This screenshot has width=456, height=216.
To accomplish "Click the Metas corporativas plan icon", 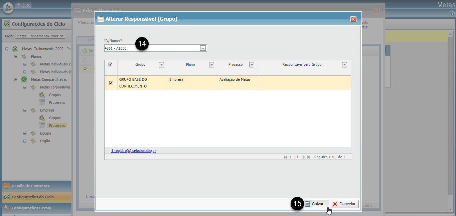I will pyautogui.click(x=33, y=87).
